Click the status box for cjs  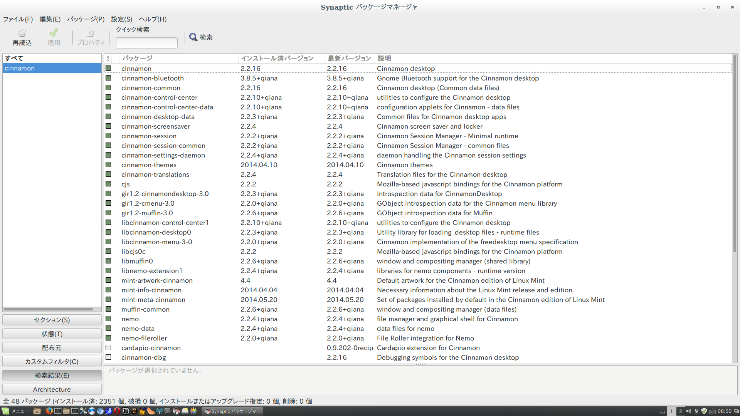pyautogui.click(x=108, y=184)
